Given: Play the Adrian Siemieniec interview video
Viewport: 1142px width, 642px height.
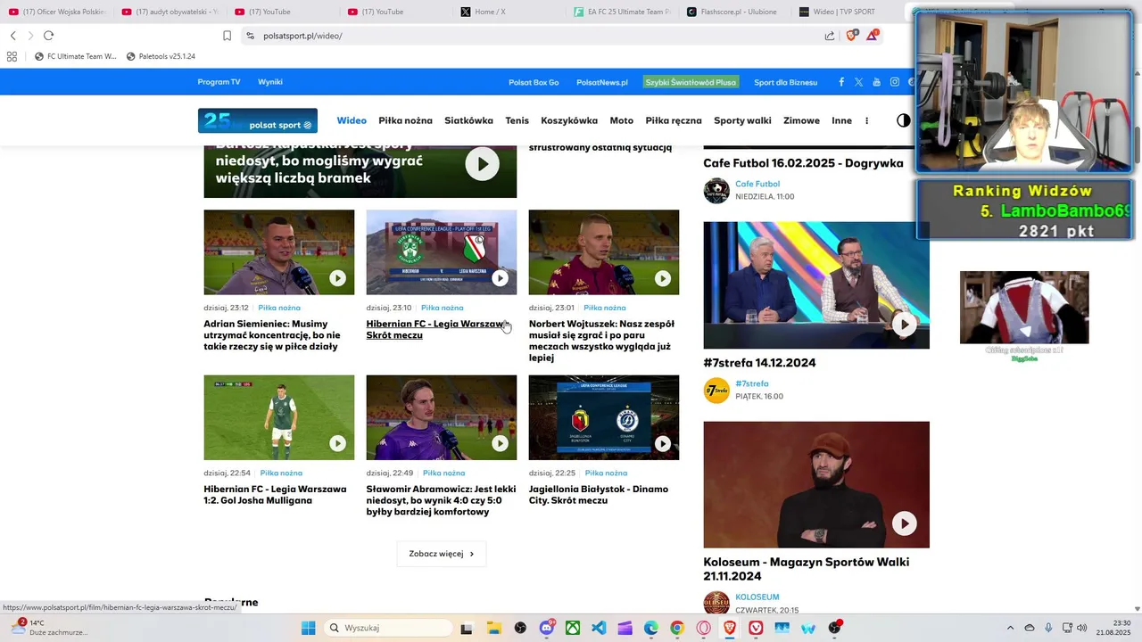Looking at the screenshot, I should 337,278.
